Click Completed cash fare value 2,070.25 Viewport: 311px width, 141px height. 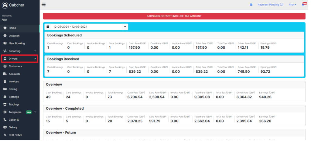[135, 121]
